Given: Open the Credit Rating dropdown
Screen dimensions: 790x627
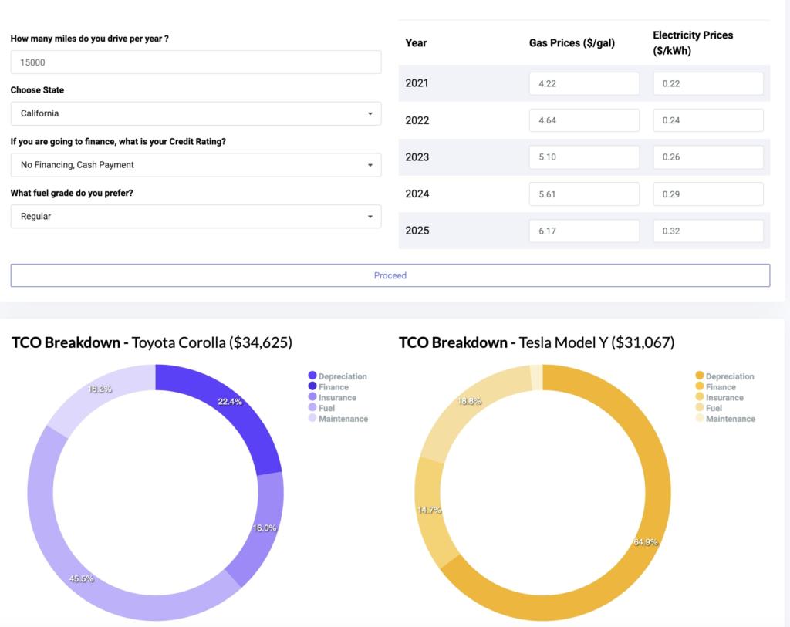Looking at the screenshot, I should [195, 164].
